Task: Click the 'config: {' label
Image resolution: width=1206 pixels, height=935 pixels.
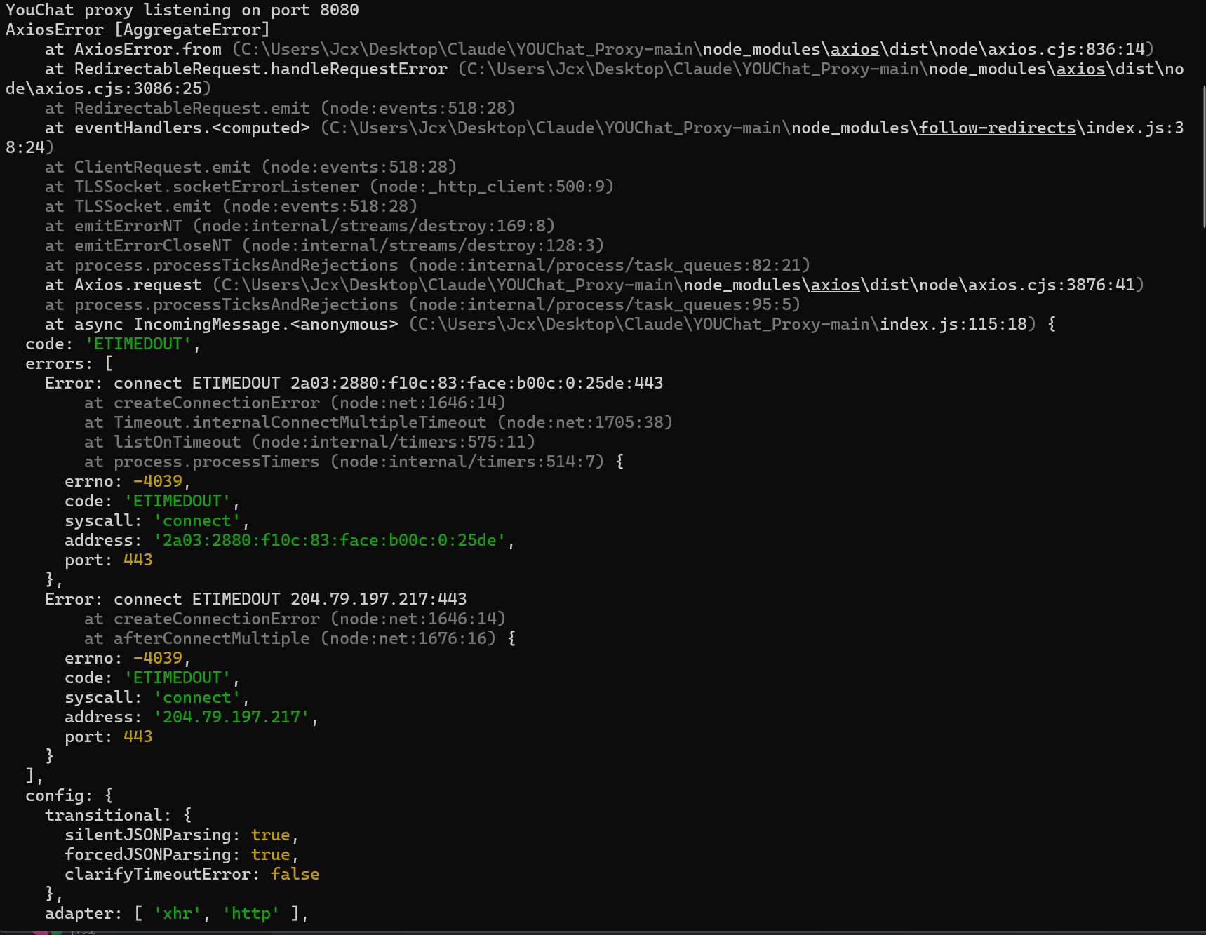Action: 69,795
